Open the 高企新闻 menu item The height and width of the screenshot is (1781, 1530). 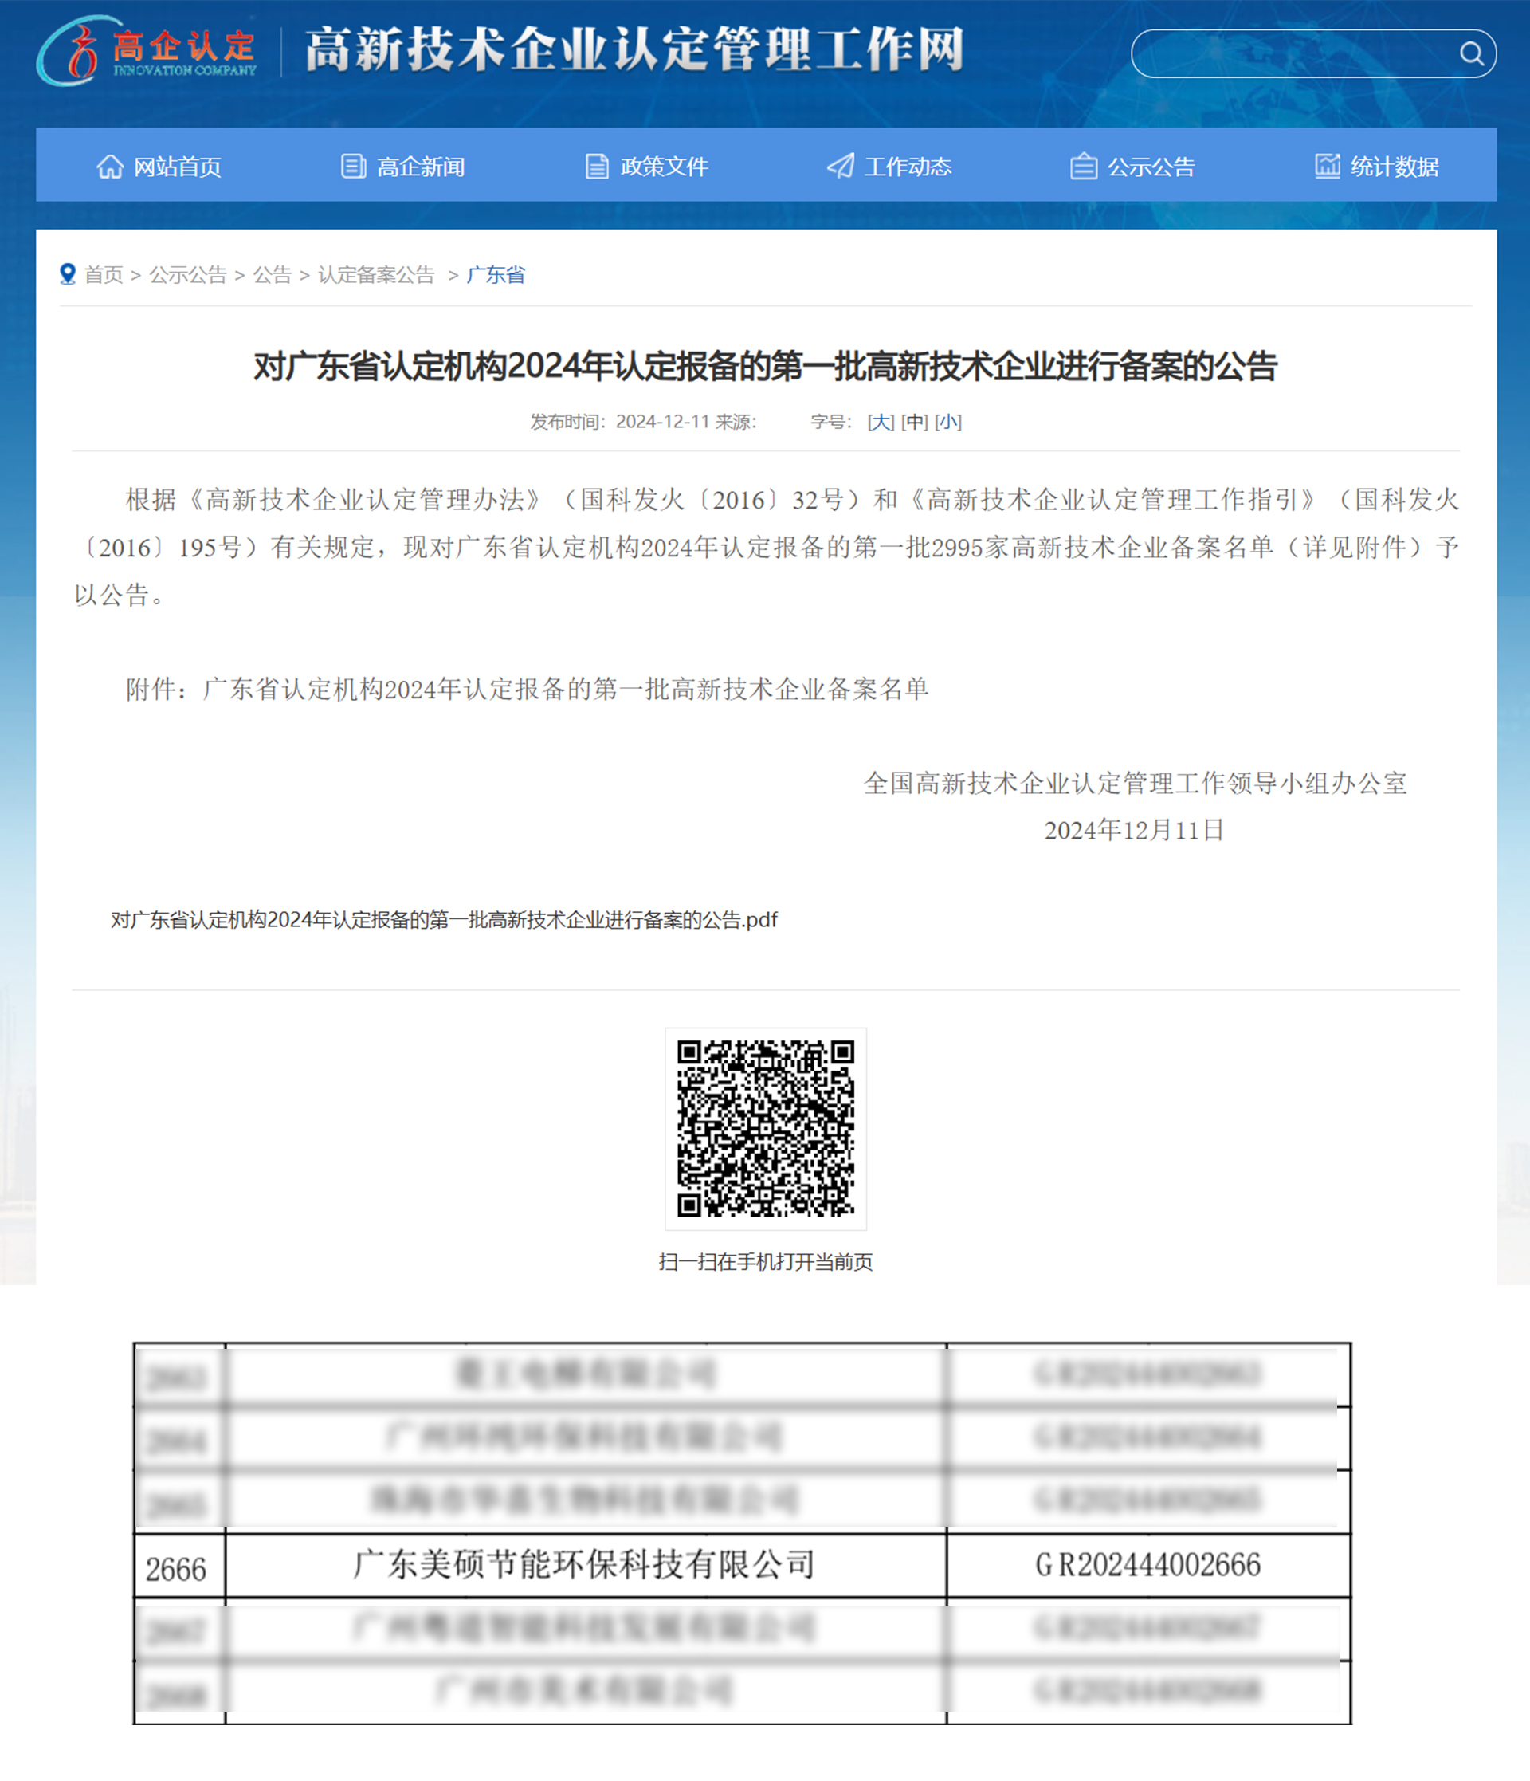point(421,167)
